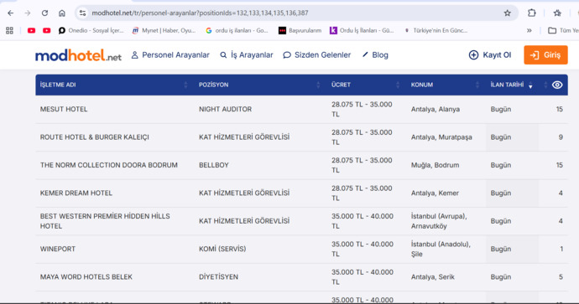
Task: Open the second YouTube bookmark
Action: point(46,31)
